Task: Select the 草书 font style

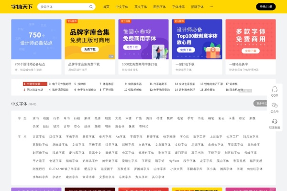Action: coord(66,118)
